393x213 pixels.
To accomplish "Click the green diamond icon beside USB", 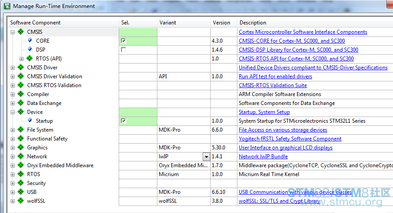I will coord(21,192).
